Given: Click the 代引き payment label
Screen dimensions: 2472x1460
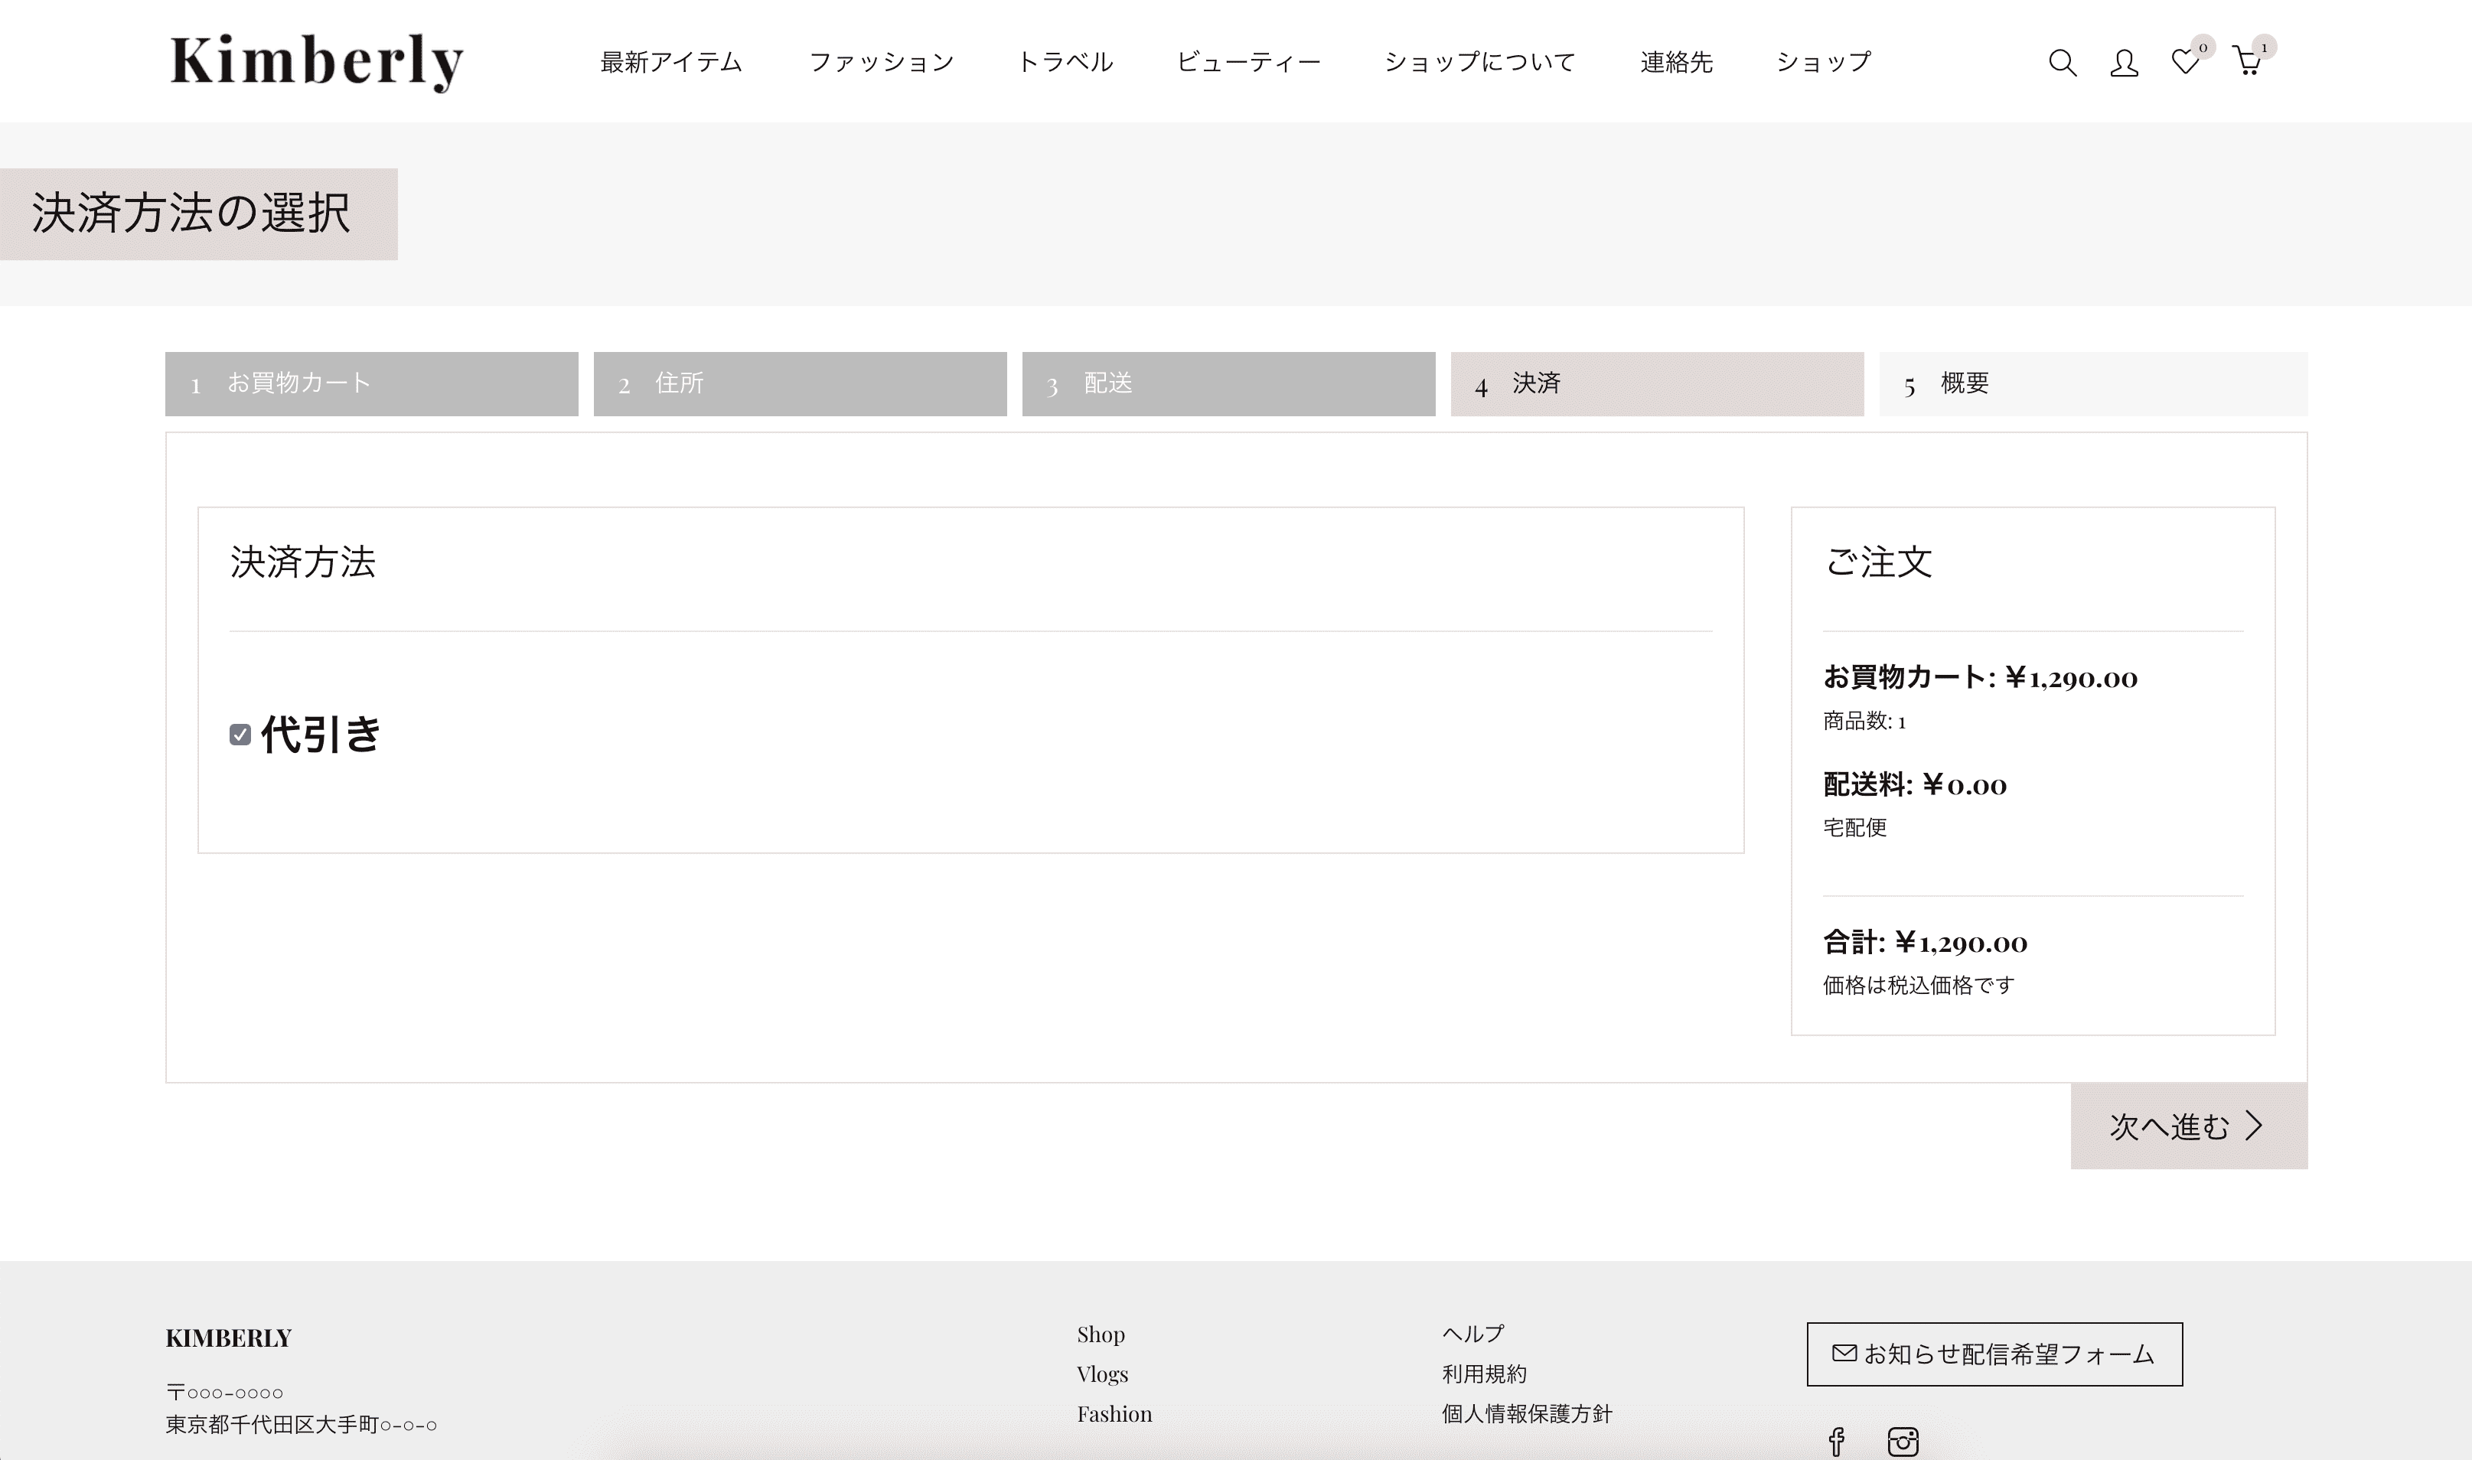Looking at the screenshot, I should [320, 735].
